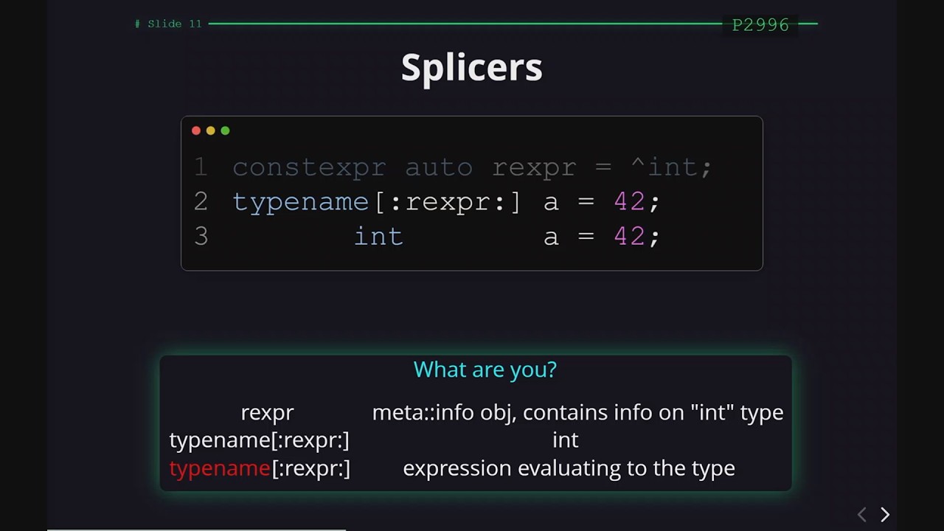Click the 'What are you?' heading

pyautogui.click(x=485, y=369)
